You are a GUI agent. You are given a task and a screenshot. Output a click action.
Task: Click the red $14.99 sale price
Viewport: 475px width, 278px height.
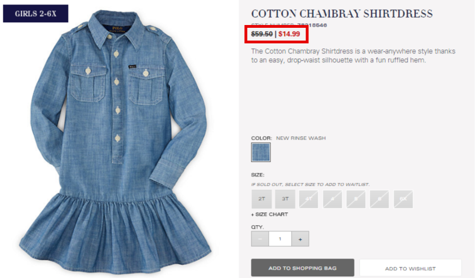pos(289,34)
